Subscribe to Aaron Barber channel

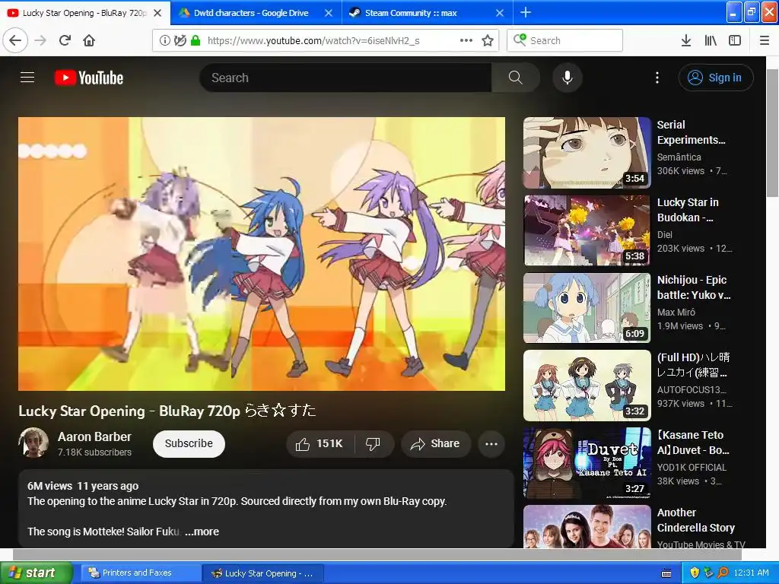(189, 443)
